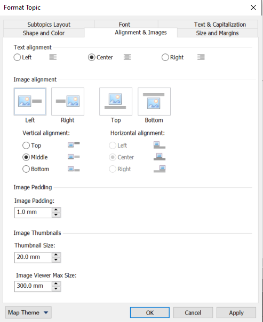Click the Apply button
The image size is (263, 322).
click(236, 312)
